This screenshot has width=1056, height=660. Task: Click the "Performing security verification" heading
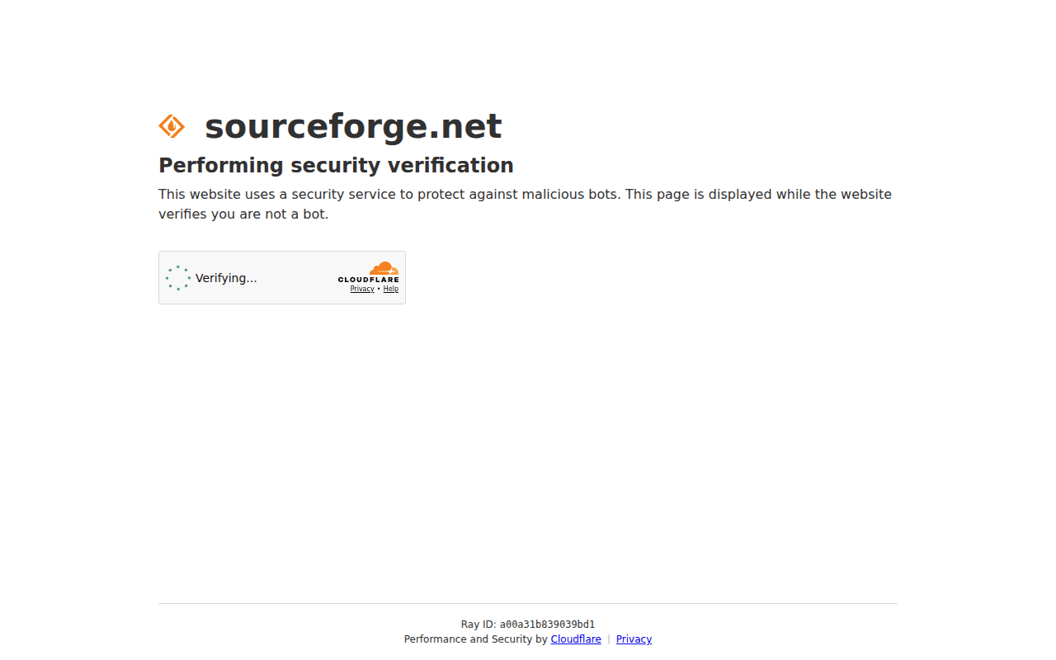point(336,165)
